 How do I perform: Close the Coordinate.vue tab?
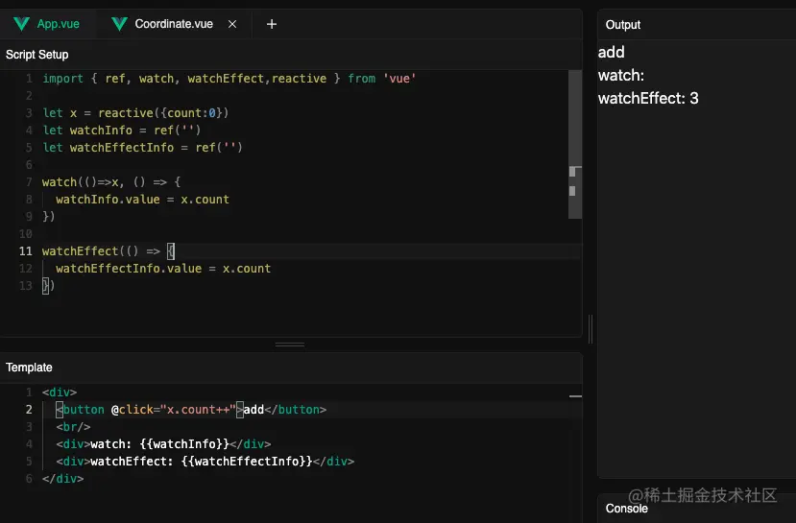click(x=232, y=24)
